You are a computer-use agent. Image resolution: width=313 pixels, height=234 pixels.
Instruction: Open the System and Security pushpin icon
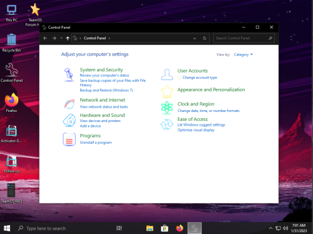pos(68,74)
